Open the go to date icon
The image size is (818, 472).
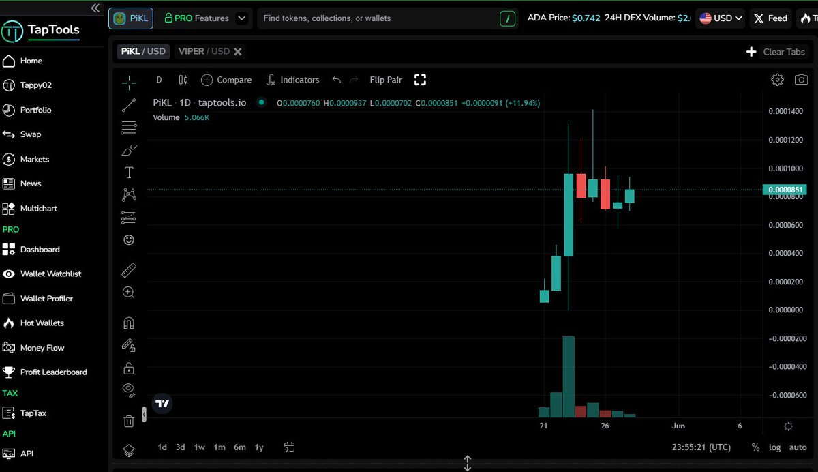[290, 447]
